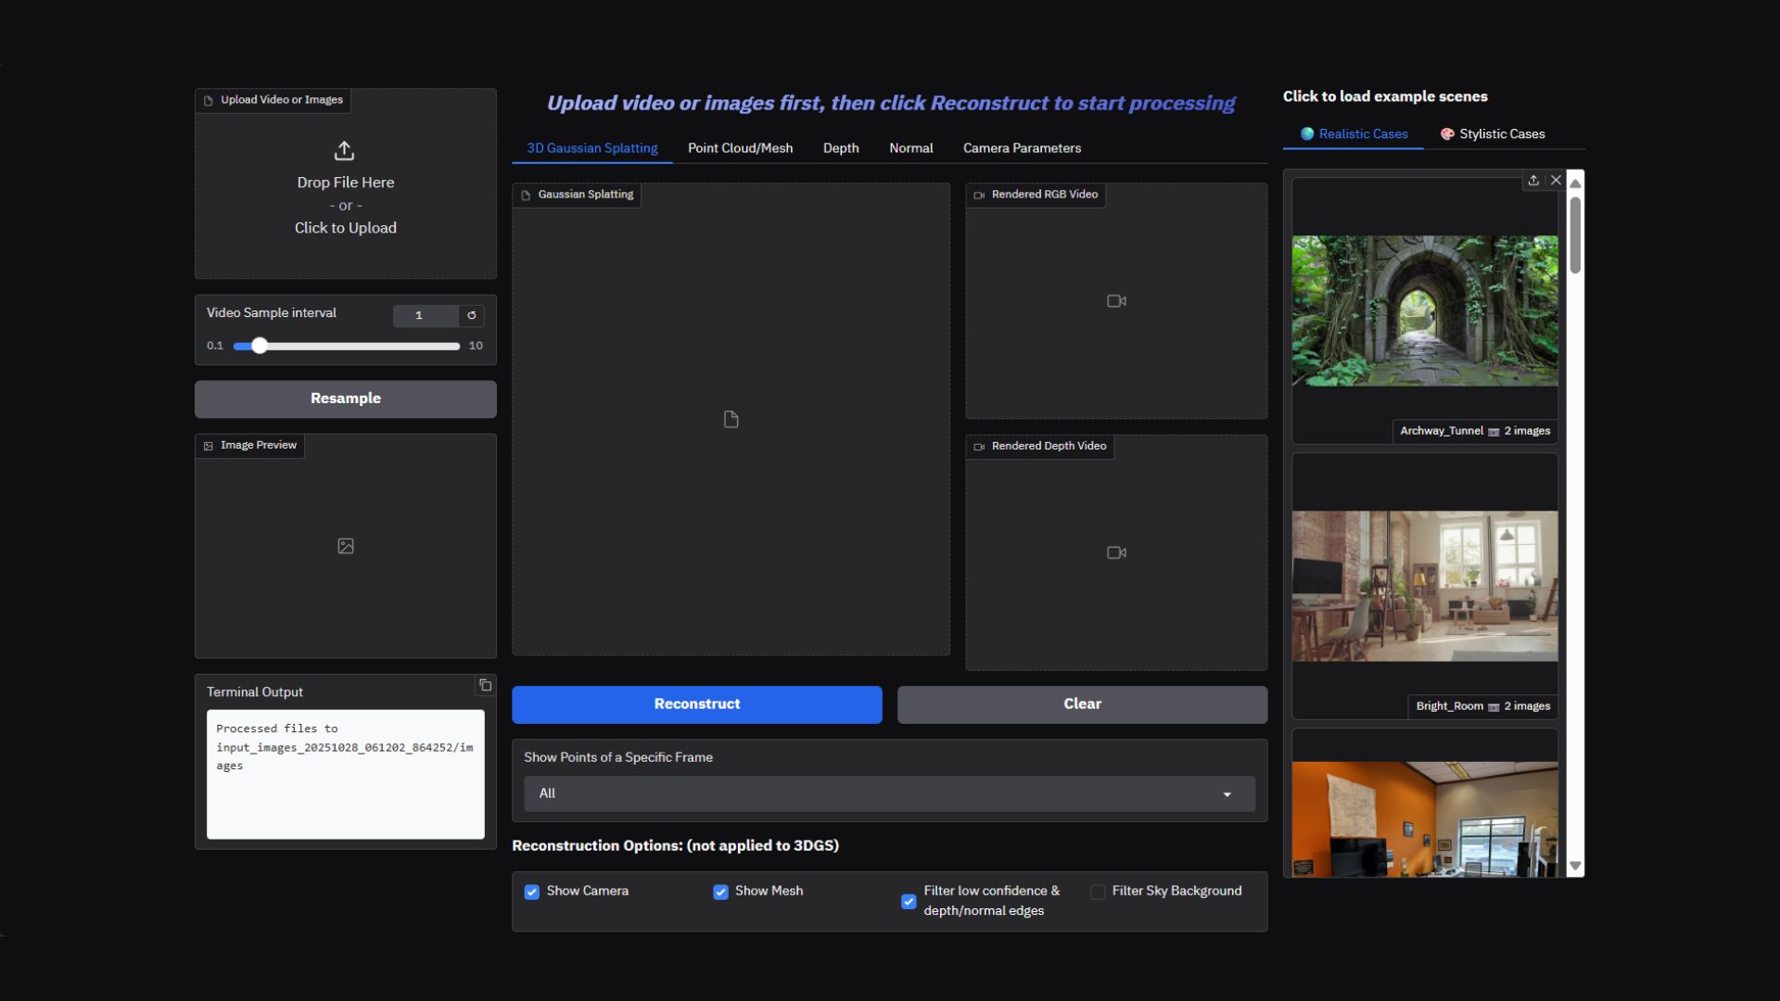
Task: Click the Rendered Depth Video camera placeholder
Action: (1116, 552)
